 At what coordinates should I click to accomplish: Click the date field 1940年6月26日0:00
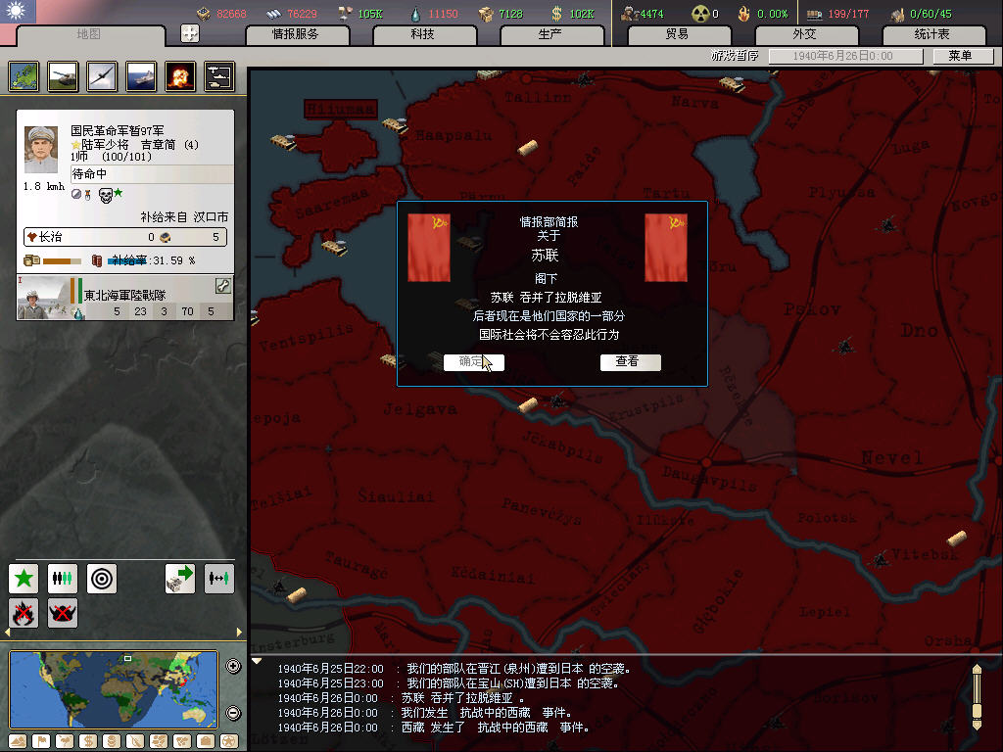pos(845,56)
